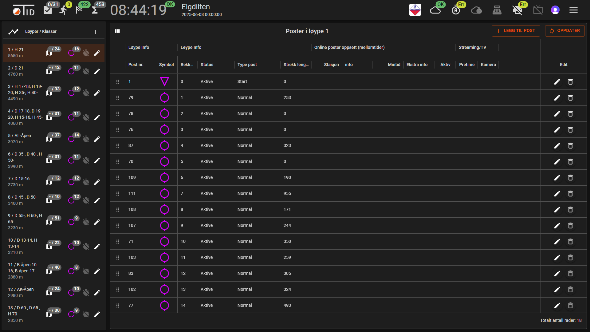590x332 pixels.
Task: Open the user profile avatar
Action: click(555, 10)
